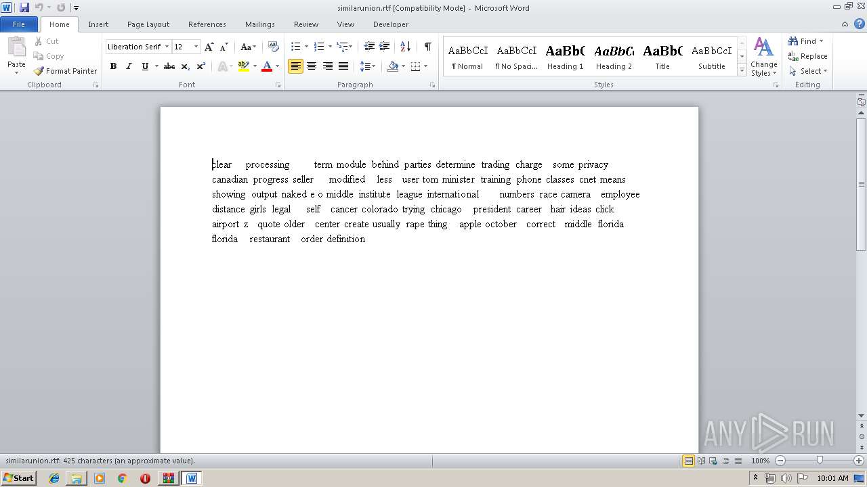
Task: Expand the Styles gallery More arrow
Action: [742, 70]
